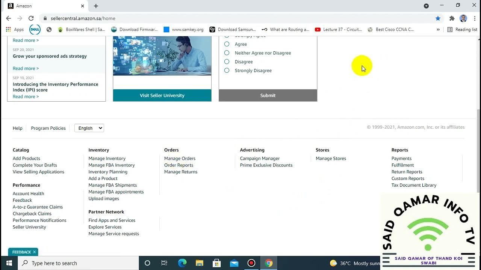Open the Dell bookmark icon
481x270 pixels.
[35, 29]
